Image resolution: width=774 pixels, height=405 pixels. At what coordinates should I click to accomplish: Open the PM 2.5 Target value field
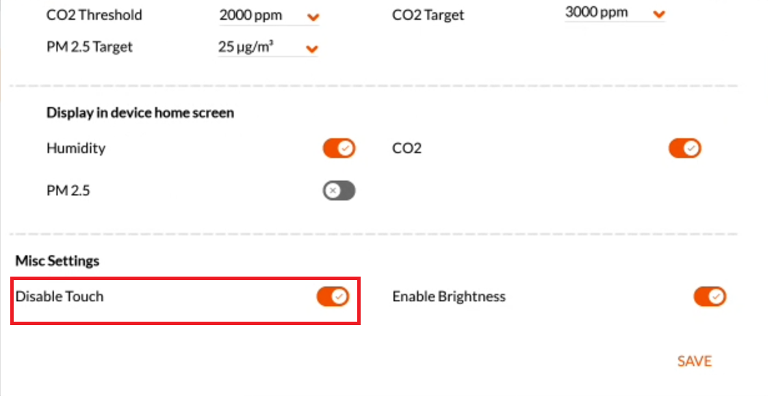pyautogui.click(x=250, y=47)
